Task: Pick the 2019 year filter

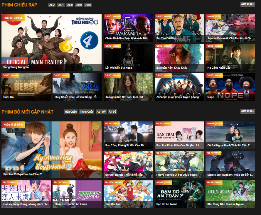Action: [x=79, y=5]
